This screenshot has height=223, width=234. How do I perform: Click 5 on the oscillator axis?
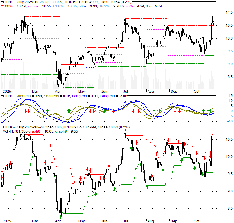(232, 106)
